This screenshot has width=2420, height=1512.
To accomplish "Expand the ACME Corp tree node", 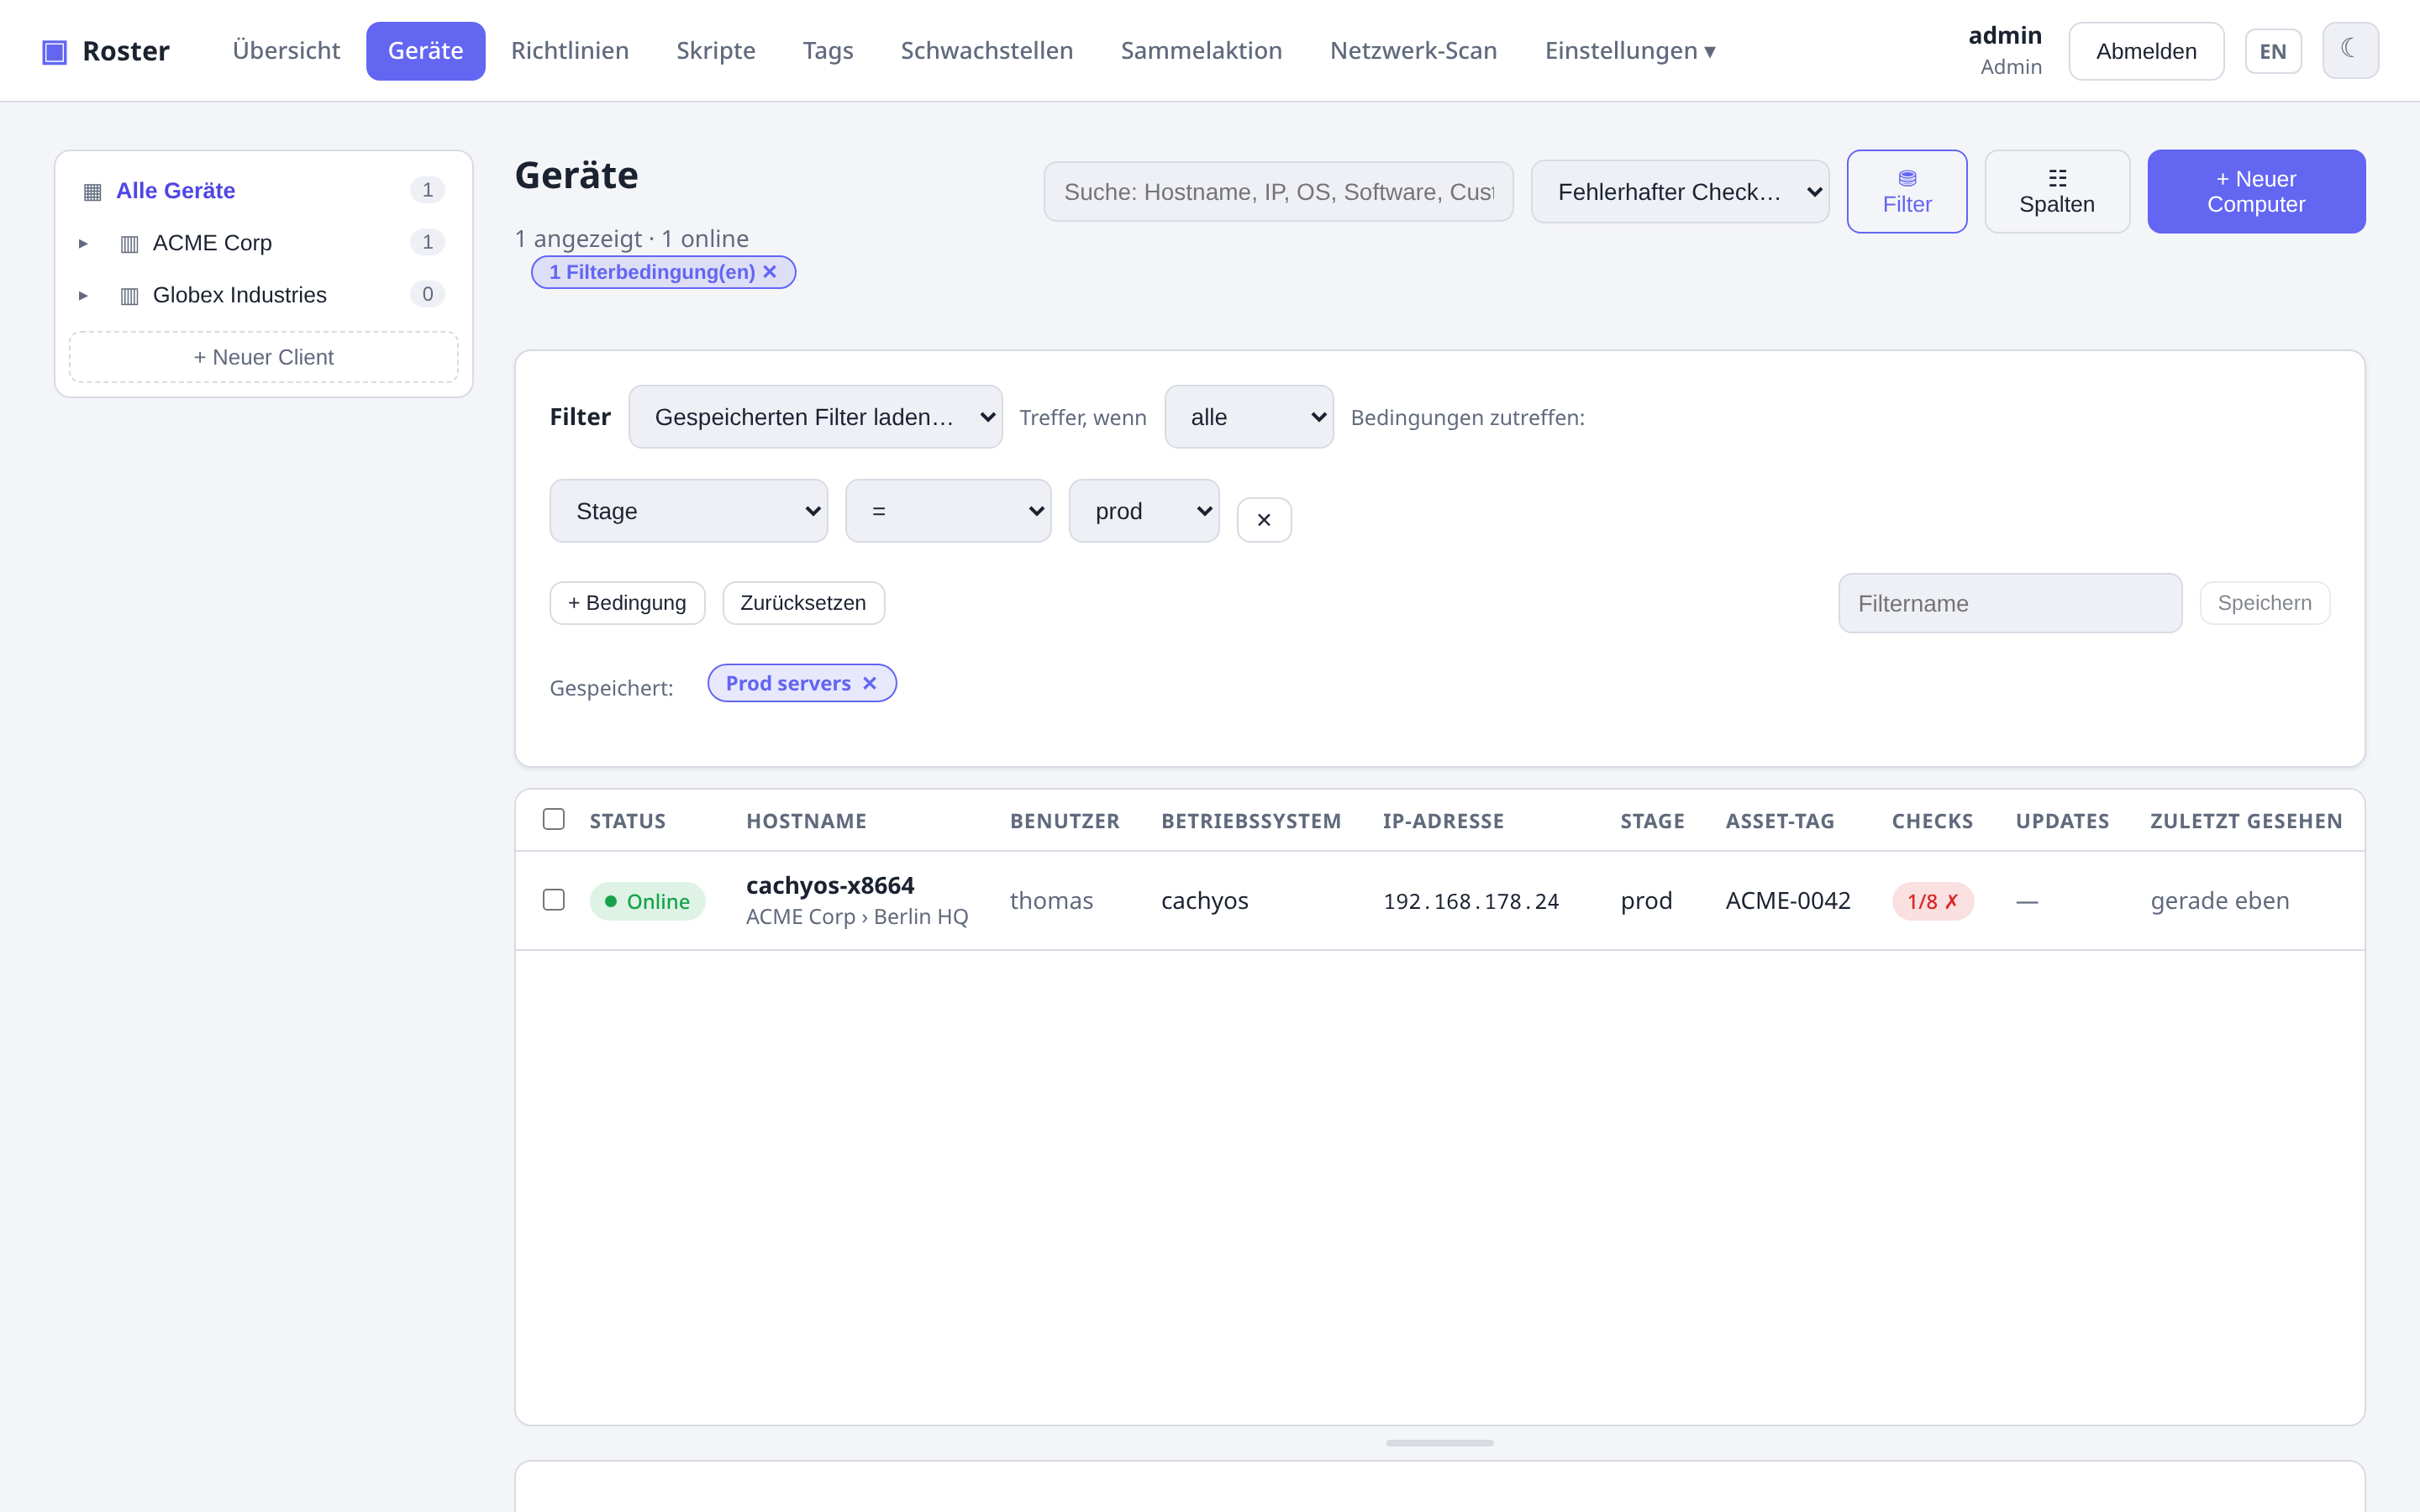I will [x=83, y=243].
